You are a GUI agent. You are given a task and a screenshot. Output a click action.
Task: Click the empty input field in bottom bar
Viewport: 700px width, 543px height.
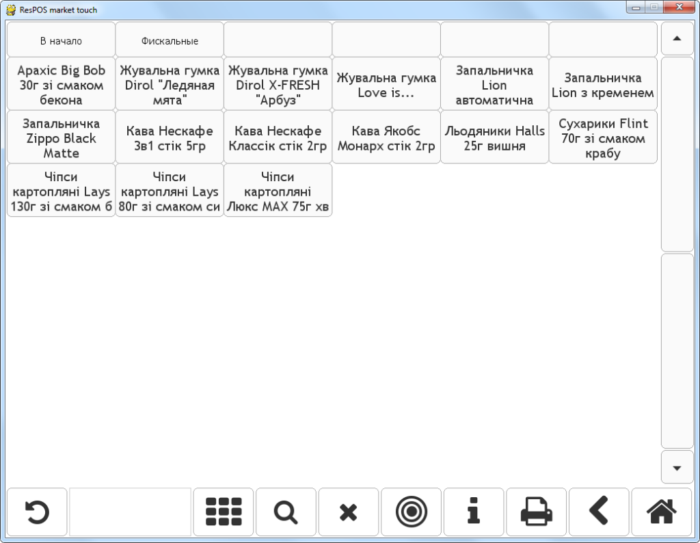(131, 512)
